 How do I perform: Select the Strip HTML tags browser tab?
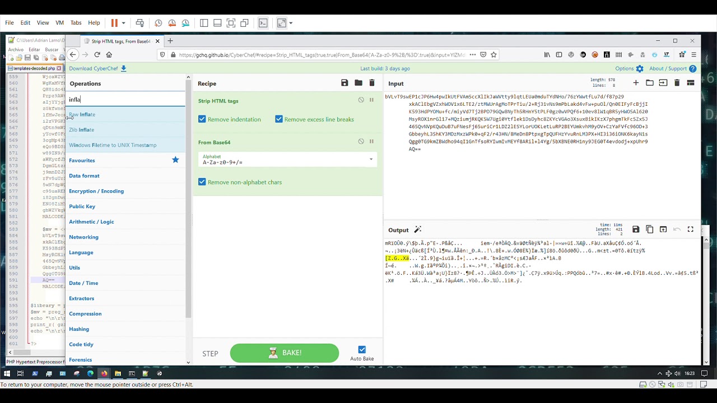(122, 41)
